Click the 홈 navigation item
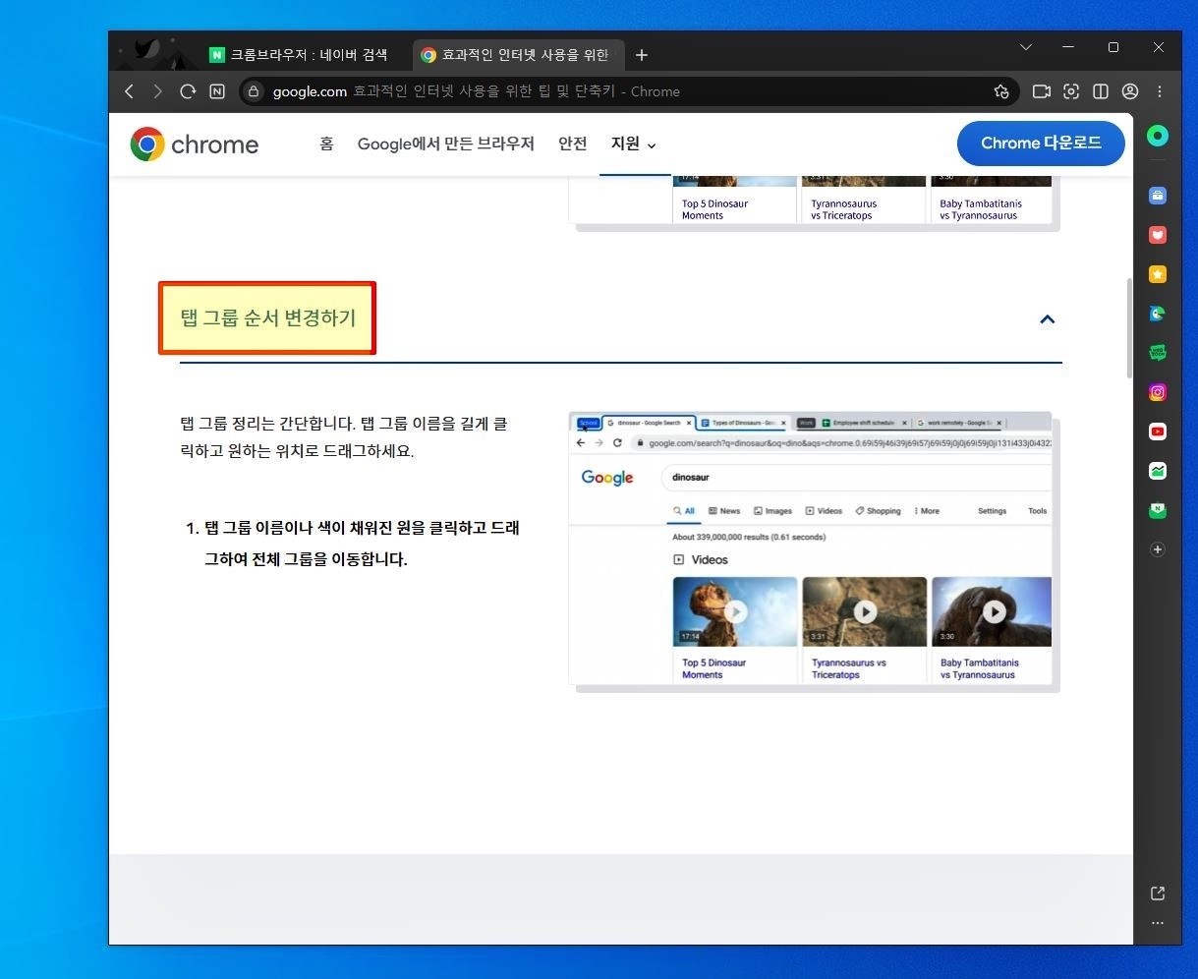The height and width of the screenshot is (979, 1198). (326, 144)
